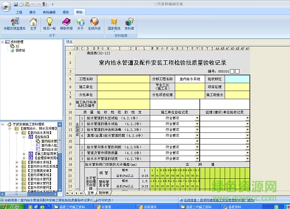The height and width of the screenshot is (209, 290).
Task: Switch to the 工程 ribbon tab
Action: [x=19, y=12]
